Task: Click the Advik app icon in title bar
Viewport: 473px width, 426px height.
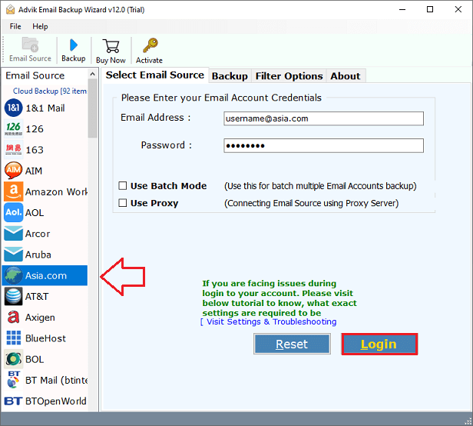Action: [x=10, y=9]
